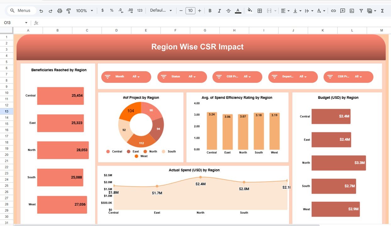391x226 pixels.
Task: Toggle strikethrough formatting
Action: (x=229, y=11)
